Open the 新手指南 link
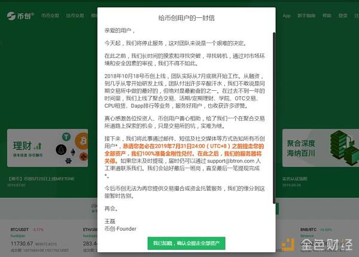Viewport: 359px width, 257px height. 306,16
